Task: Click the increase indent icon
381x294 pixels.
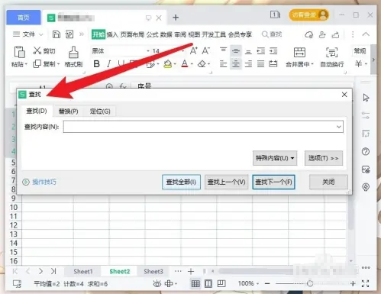Action: [273, 51]
